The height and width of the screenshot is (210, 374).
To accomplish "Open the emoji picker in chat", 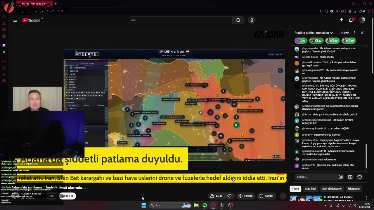I will (x=341, y=177).
